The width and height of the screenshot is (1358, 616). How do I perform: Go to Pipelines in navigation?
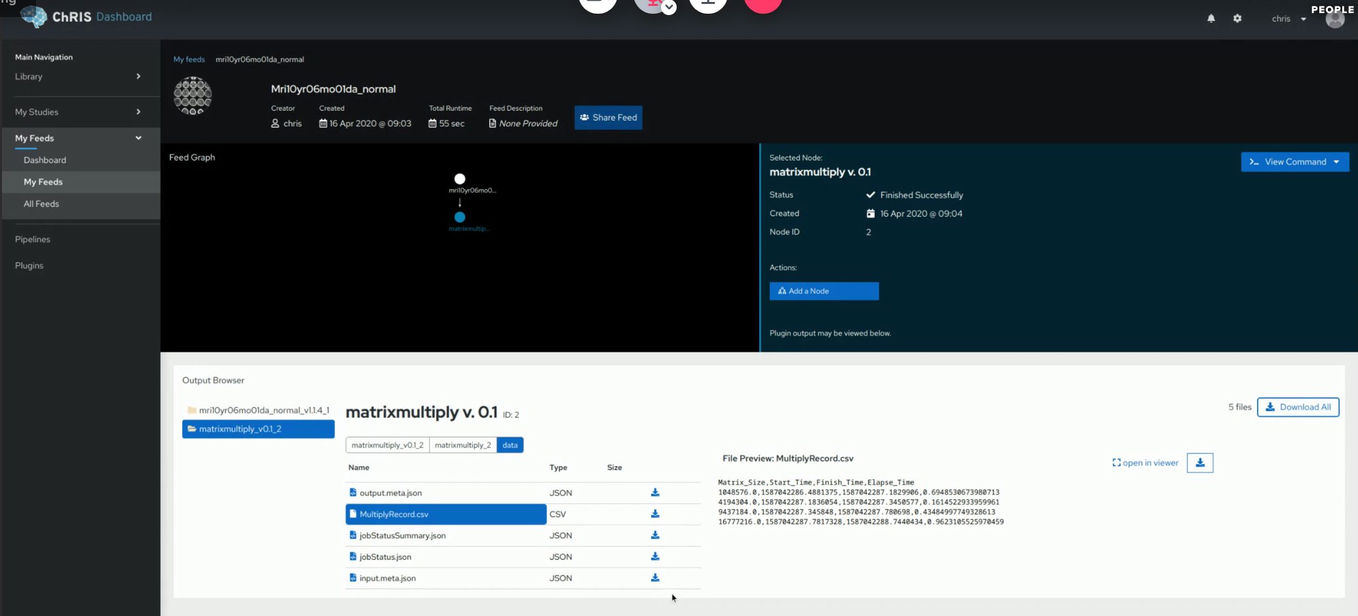(x=33, y=239)
